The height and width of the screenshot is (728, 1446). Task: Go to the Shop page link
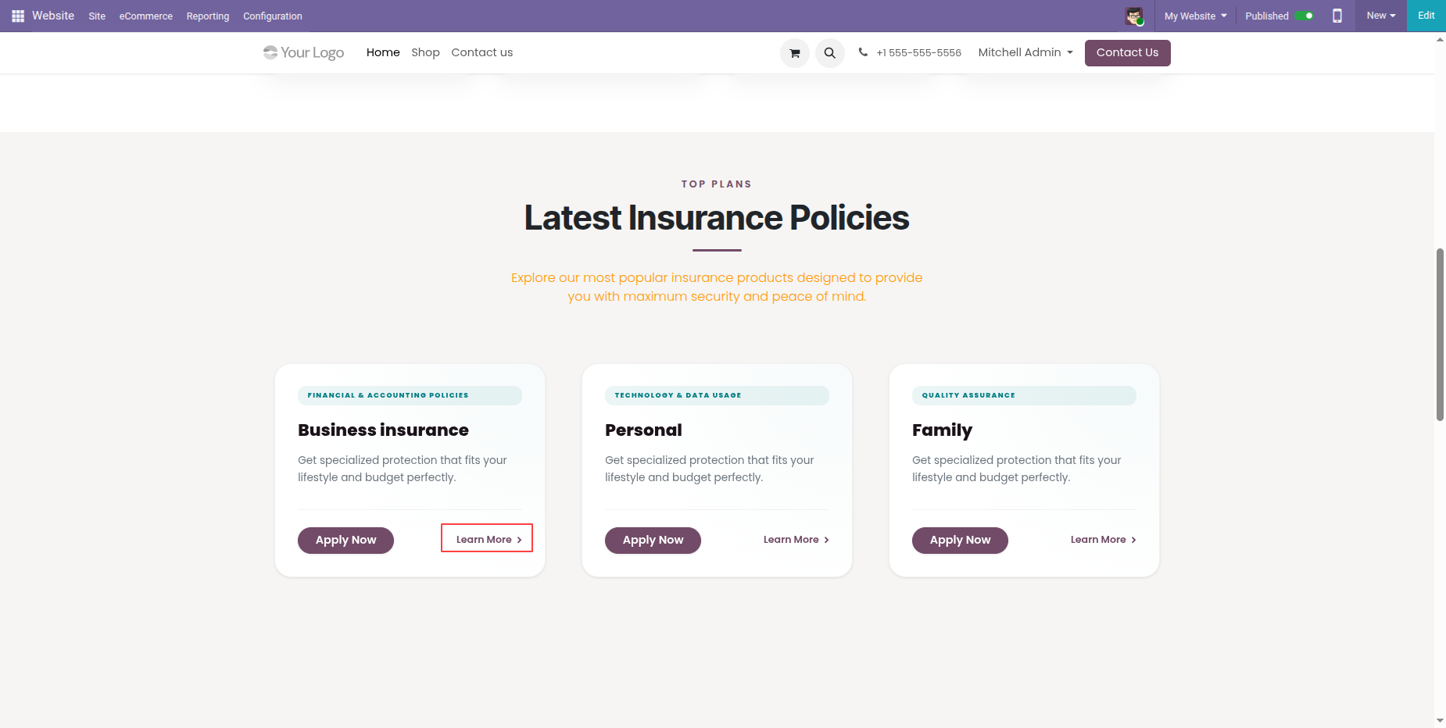click(x=425, y=52)
